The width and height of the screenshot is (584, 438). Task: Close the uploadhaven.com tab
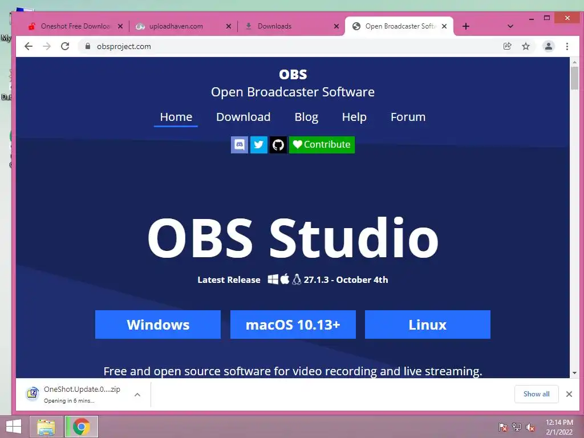228,26
